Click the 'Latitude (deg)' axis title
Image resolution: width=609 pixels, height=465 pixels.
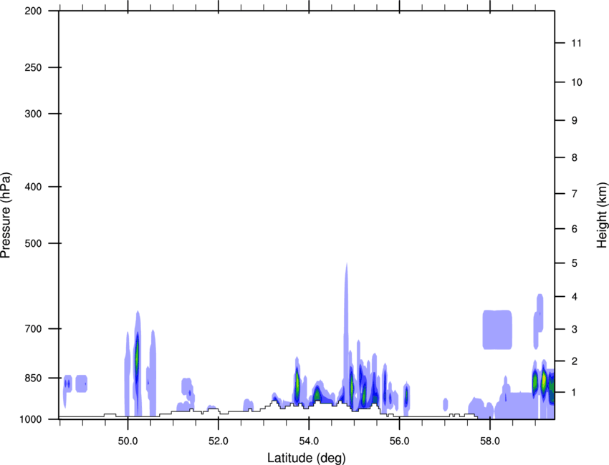click(x=306, y=458)
